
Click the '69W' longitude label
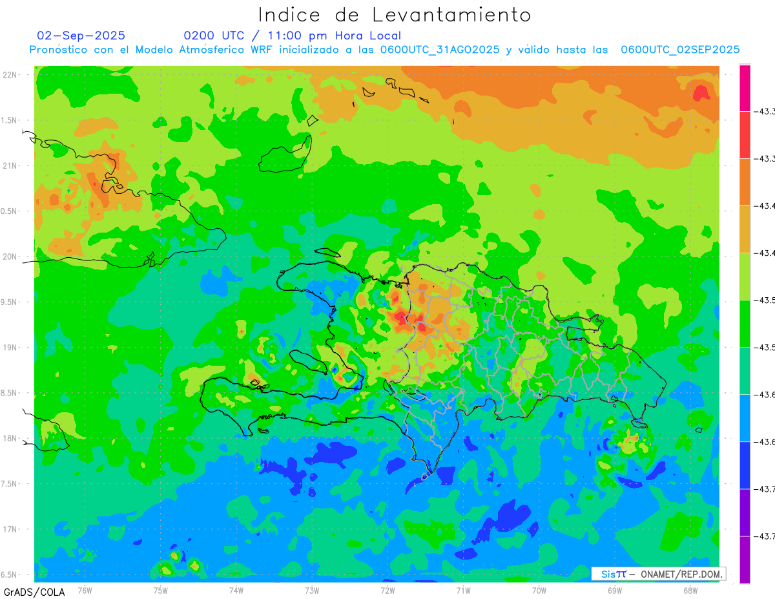[x=615, y=590]
